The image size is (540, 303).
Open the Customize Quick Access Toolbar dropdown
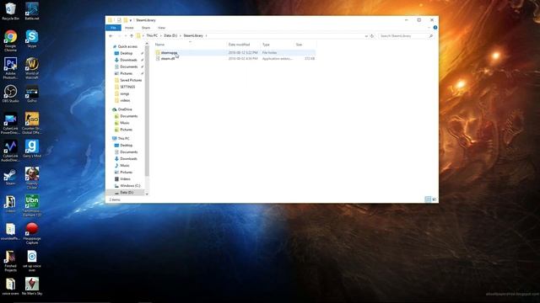(x=131, y=20)
